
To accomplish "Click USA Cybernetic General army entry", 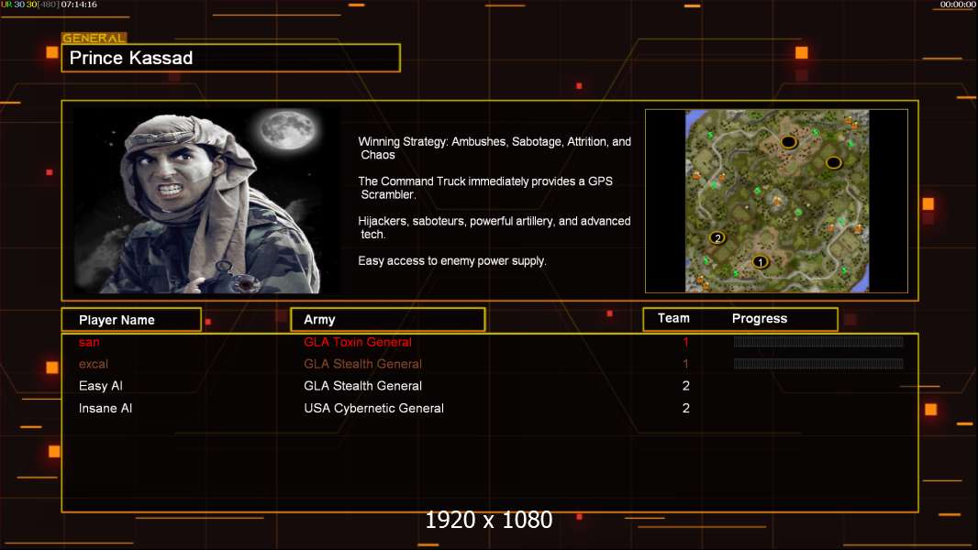I will [x=373, y=408].
